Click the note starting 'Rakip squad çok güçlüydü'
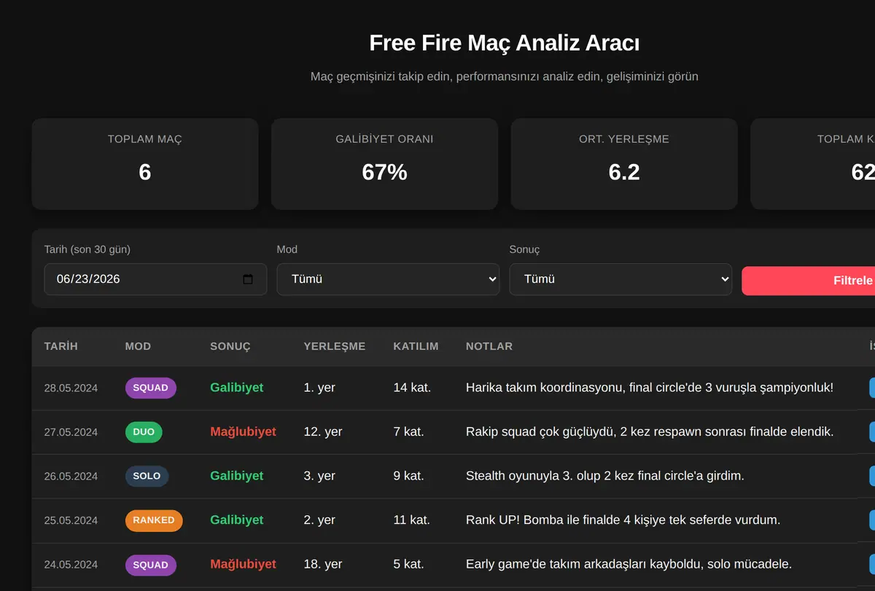This screenshot has height=591, width=875. coord(650,432)
